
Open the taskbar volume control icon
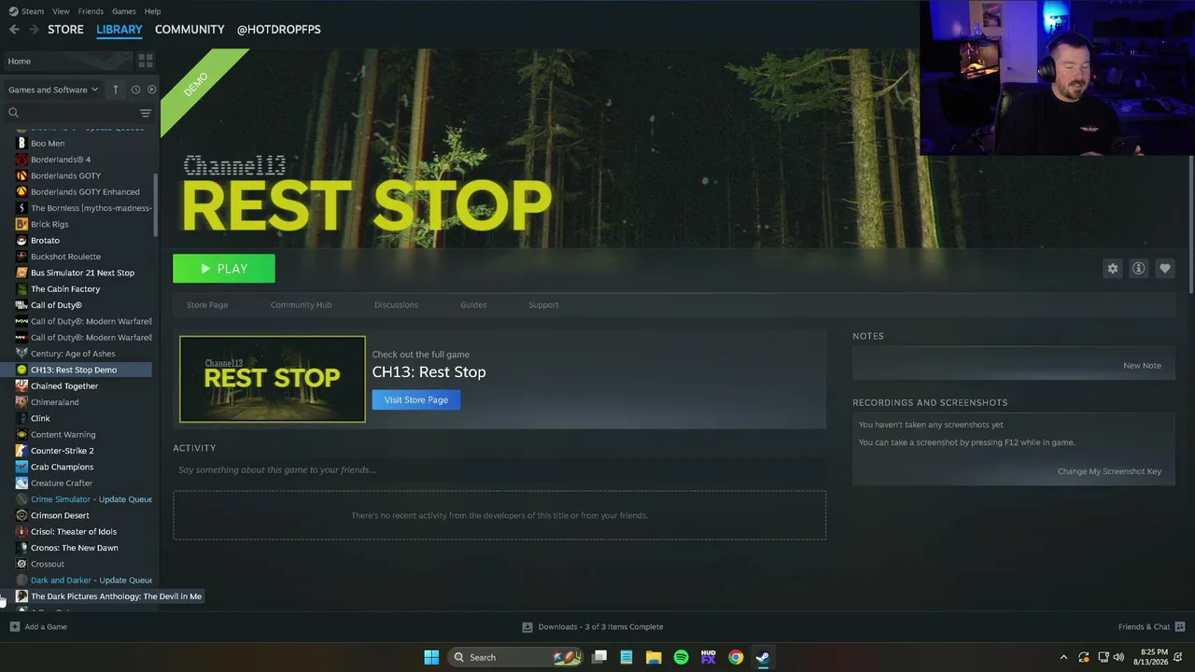(1119, 657)
